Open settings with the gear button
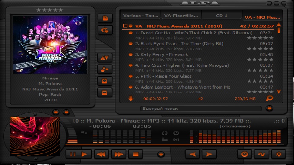Image resolution: width=294 pixels, height=165 pixels. [279, 154]
